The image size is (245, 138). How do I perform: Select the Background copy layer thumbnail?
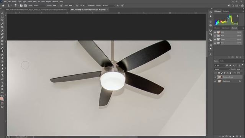point(219,77)
